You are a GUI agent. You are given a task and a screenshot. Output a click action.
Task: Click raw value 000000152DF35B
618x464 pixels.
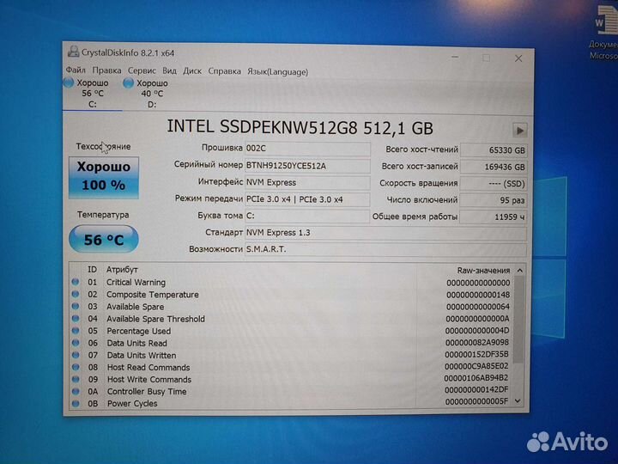point(476,354)
